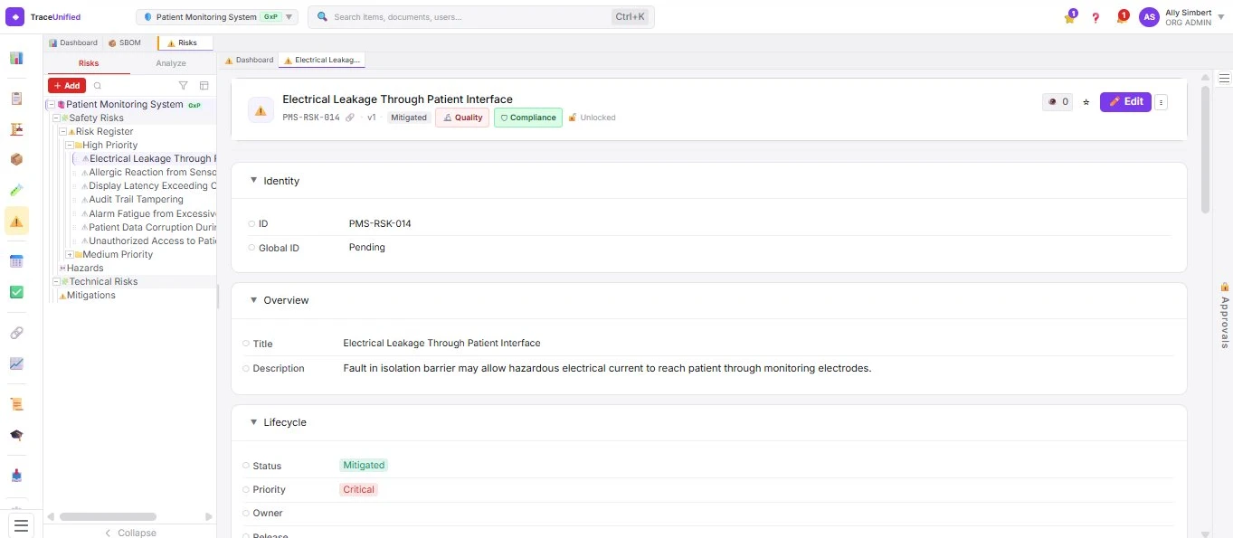Open the Patient Monitoring System project dropdown
The width and height of the screenshot is (1233, 538).
coord(217,17)
